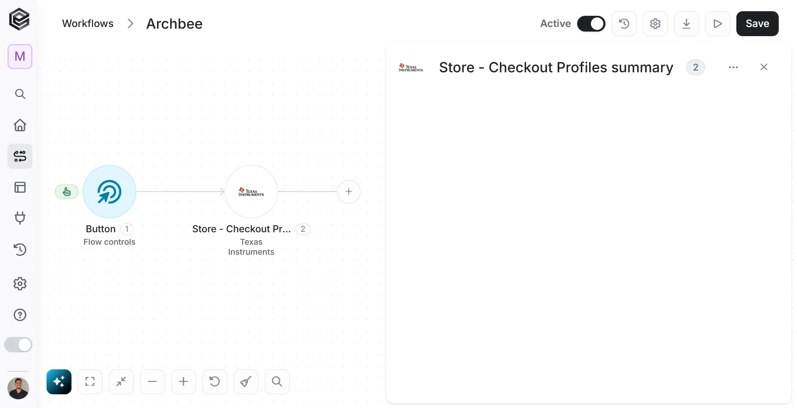Download the workflow via the arrow icon

686,24
